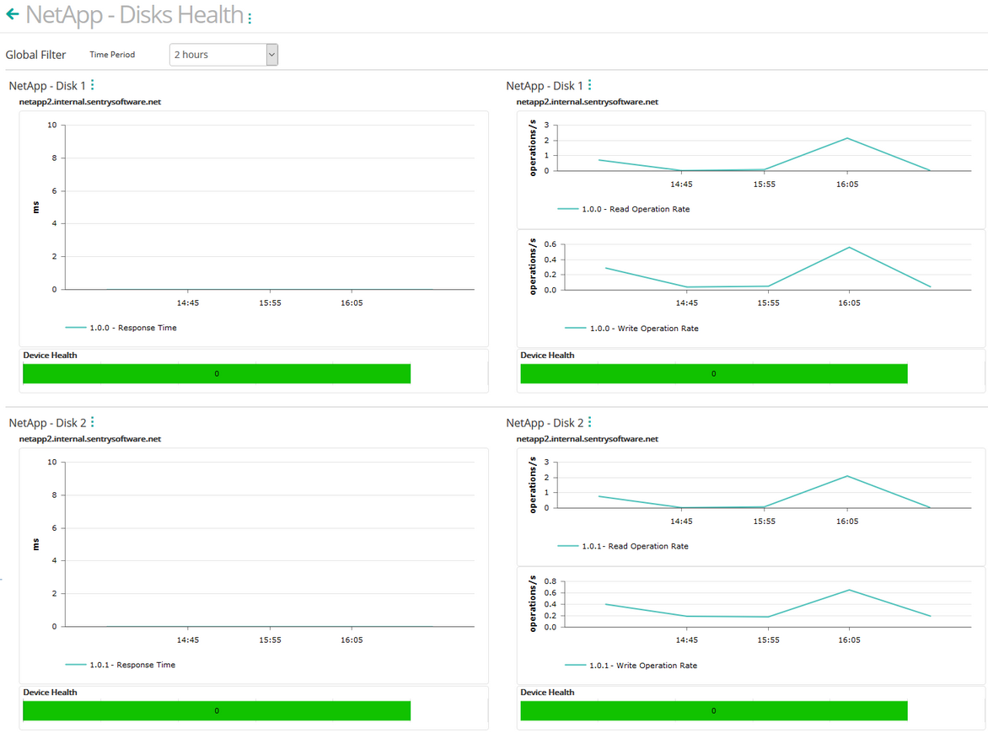The image size is (988, 733).
Task: Open the left NetApp - Disk 2 panel kebab menu
Action: (x=94, y=421)
